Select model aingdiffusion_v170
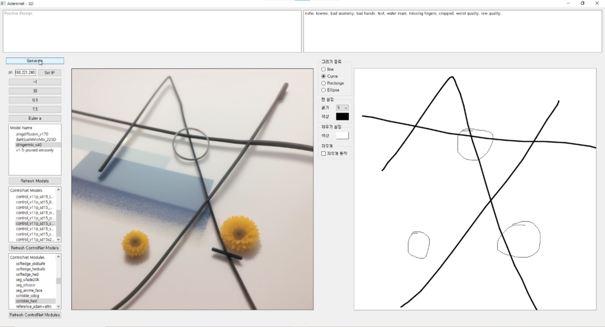 point(32,134)
